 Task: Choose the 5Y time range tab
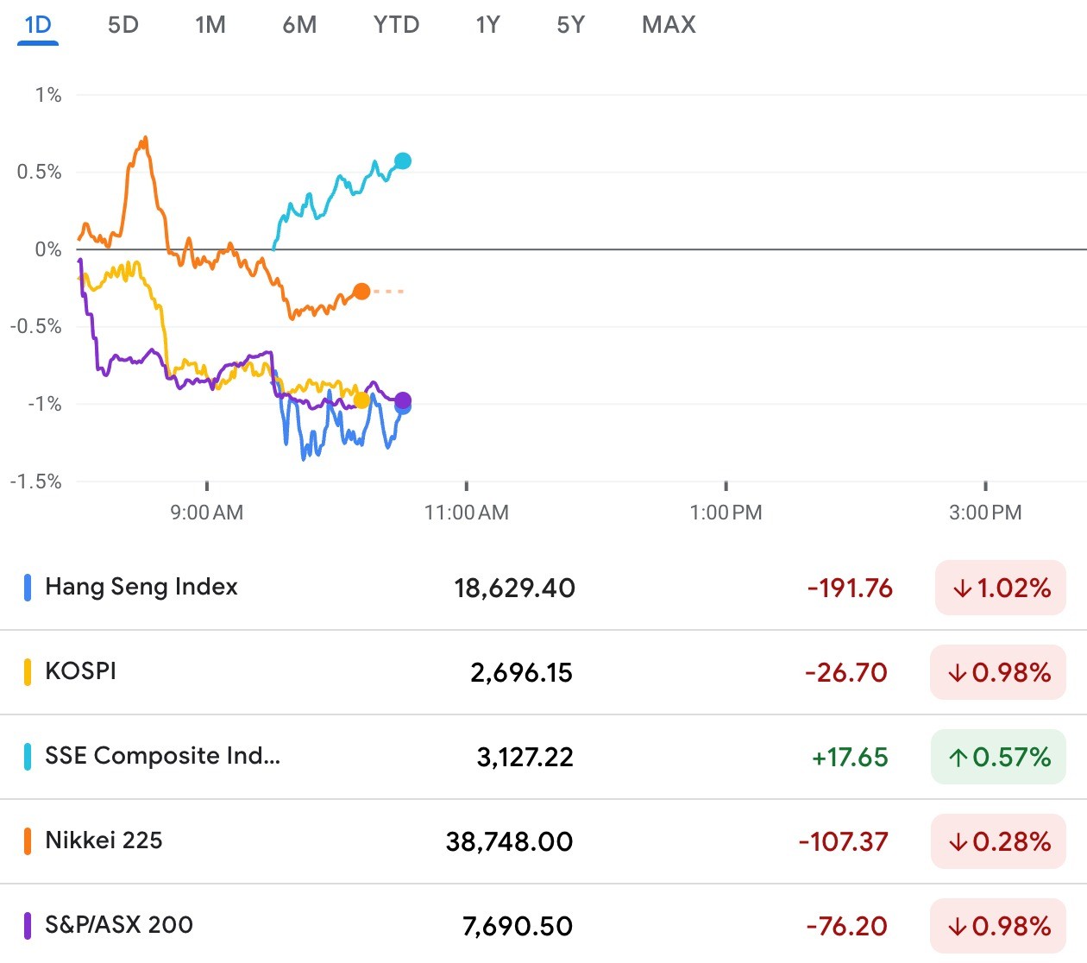pyautogui.click(x=570, y=24)
